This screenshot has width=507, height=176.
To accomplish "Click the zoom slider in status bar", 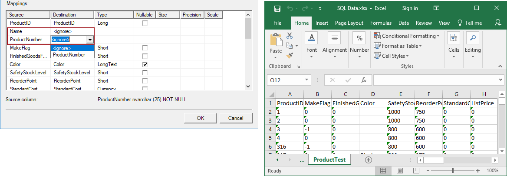I will [453, 171].
